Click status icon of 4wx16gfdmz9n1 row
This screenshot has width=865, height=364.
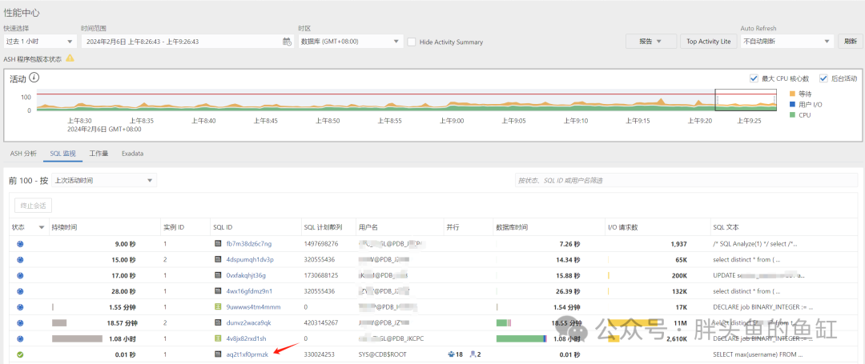20,290
